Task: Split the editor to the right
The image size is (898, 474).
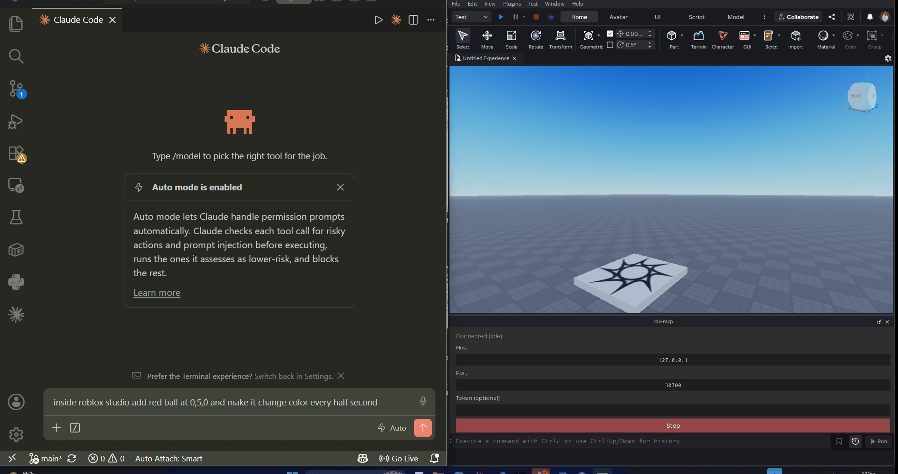Action: click(414, 20)
